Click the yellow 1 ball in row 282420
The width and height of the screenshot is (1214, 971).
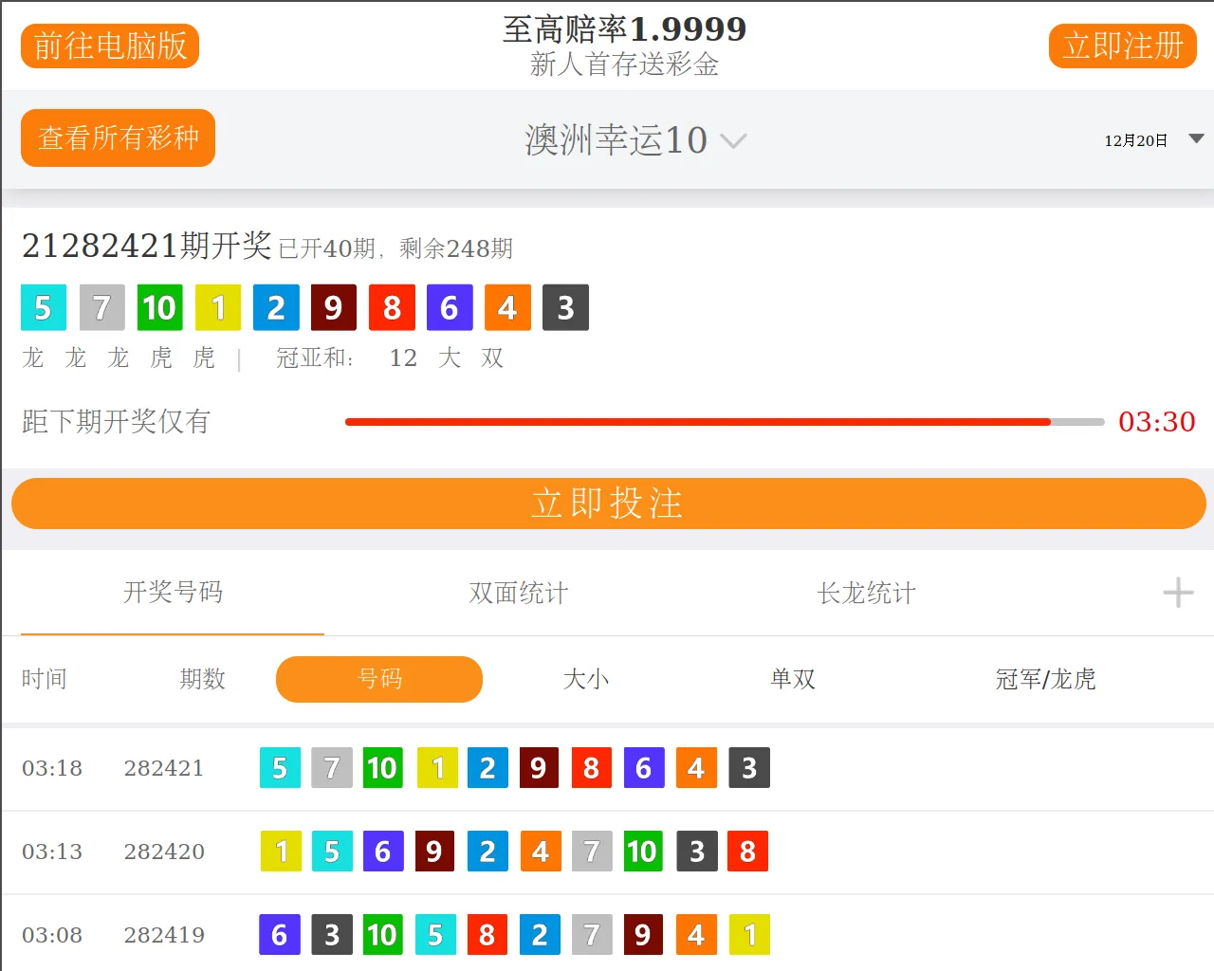281,852
